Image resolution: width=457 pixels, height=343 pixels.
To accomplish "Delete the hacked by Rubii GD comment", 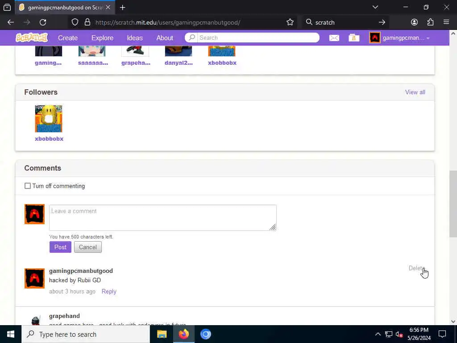I will coord(417,268).
